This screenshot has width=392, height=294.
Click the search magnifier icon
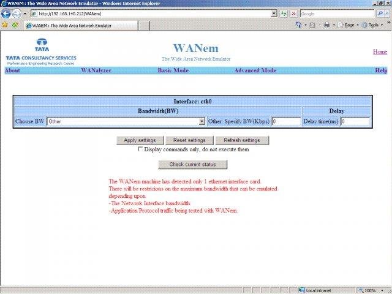(x=380, y=13)
